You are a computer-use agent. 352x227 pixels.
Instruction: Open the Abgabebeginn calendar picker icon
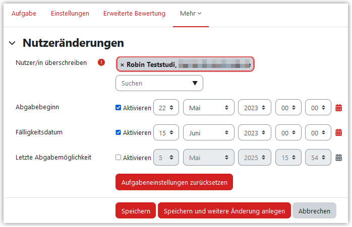tap(338, 108)
